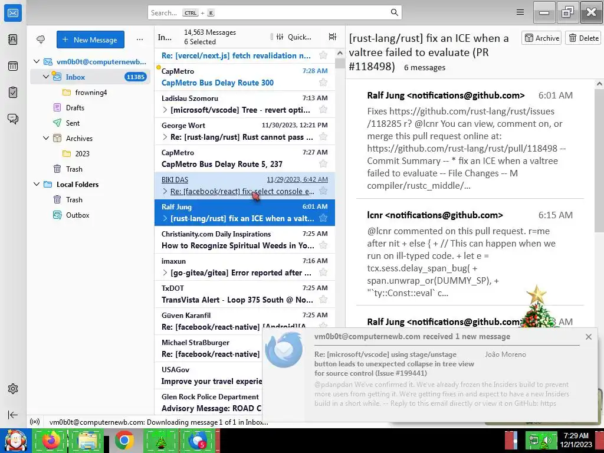This screenshot has height=453, width=604.
Task: Star the BIKI DAS message
Action: pos(323,191)
